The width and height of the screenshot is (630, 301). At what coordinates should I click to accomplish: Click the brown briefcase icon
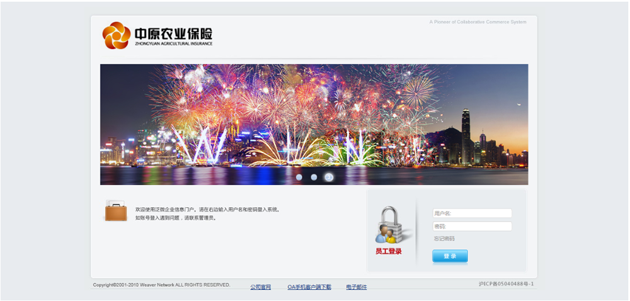pyautogui.click(x=116, y=212)
